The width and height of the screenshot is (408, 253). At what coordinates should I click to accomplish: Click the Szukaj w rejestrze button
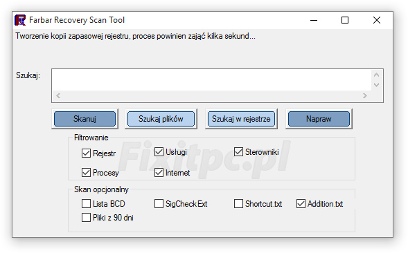pyautogui.click(x=241, y=119)
